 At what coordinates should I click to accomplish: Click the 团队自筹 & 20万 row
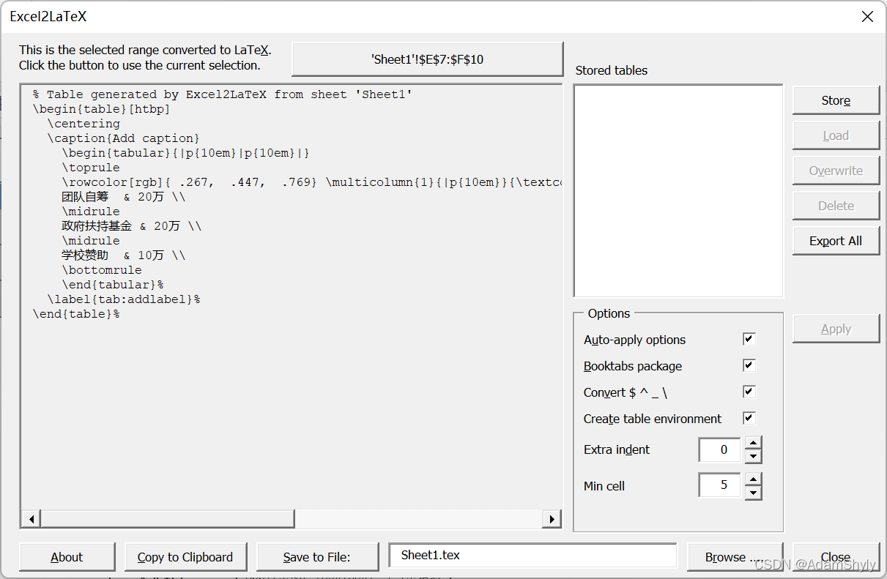[124, 197]
